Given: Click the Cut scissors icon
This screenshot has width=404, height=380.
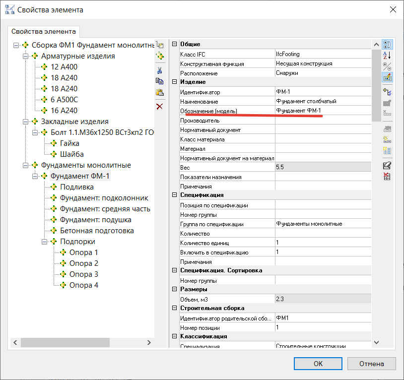Looking at the screenshot, I should tap(159, 70).
